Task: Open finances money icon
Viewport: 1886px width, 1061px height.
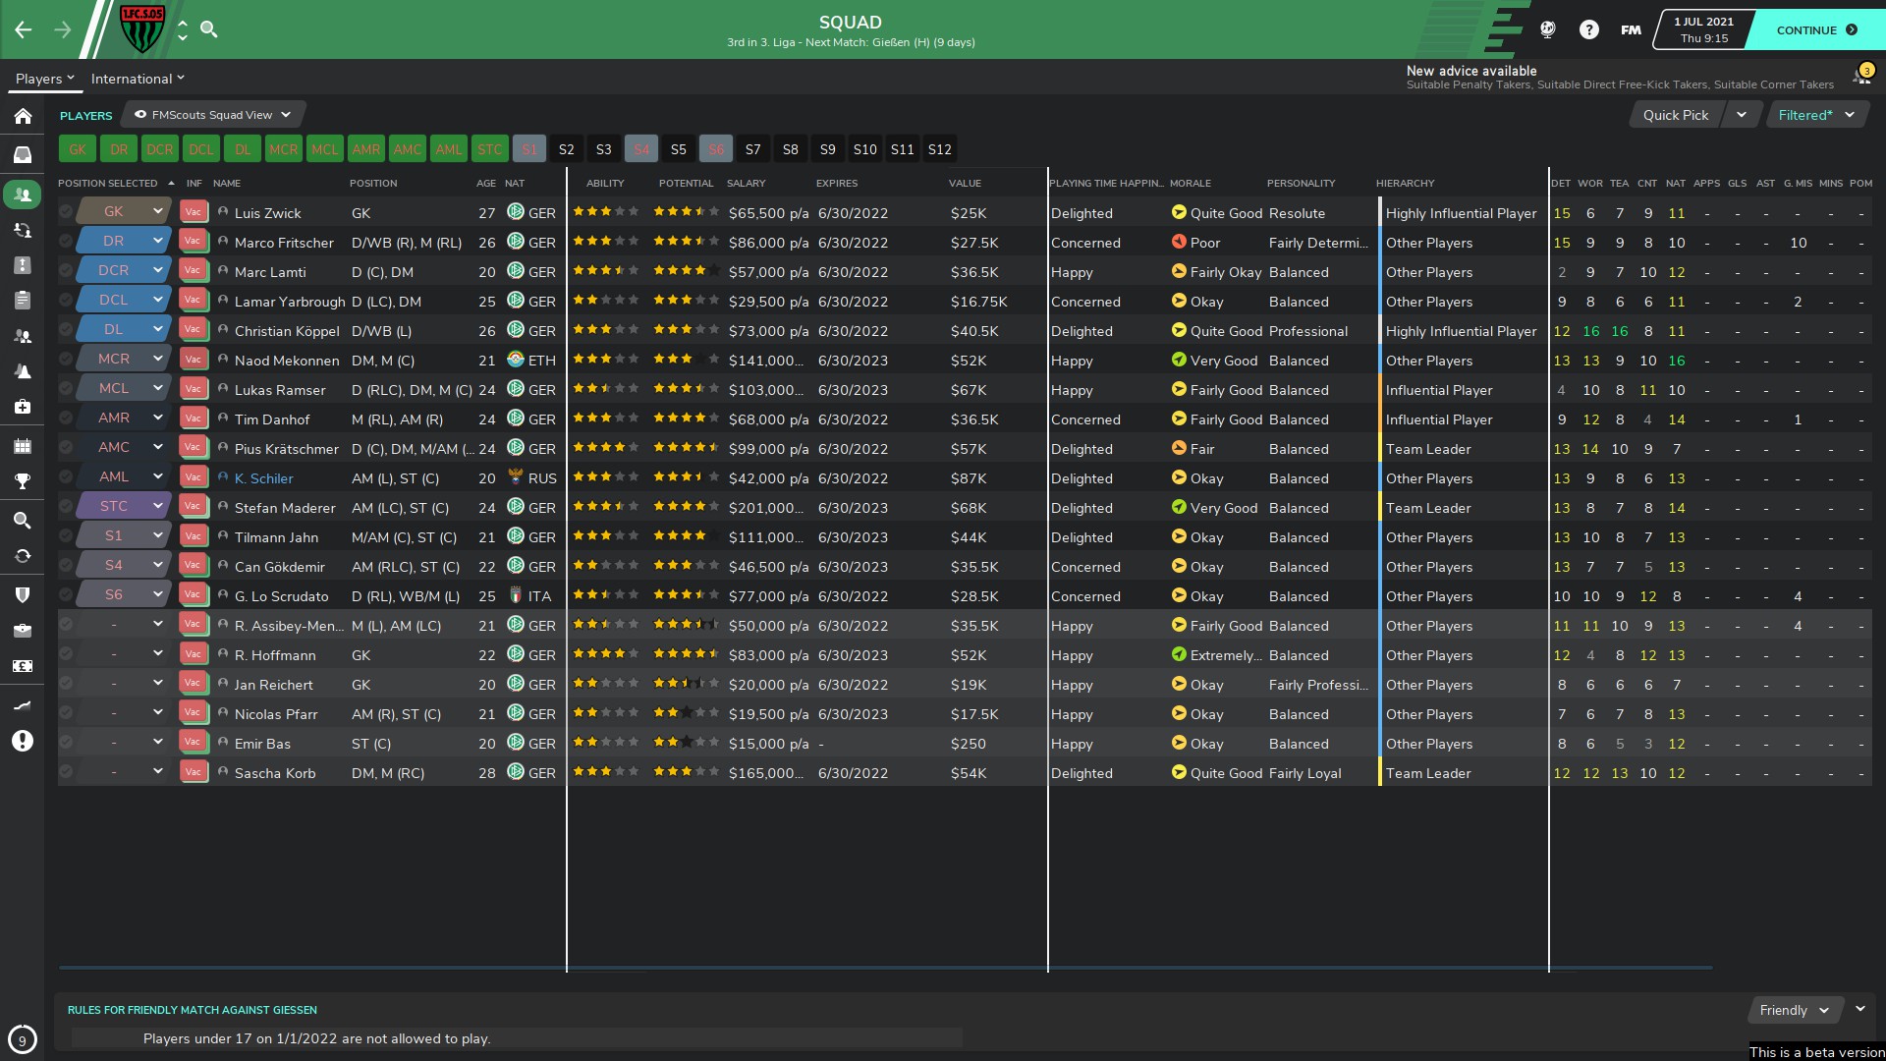Action: (23, 666)
